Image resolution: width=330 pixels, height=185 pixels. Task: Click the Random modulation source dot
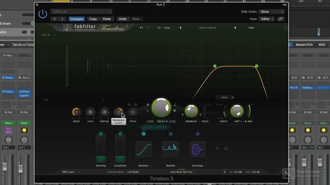pyautogui.click(x=143, y=134)
